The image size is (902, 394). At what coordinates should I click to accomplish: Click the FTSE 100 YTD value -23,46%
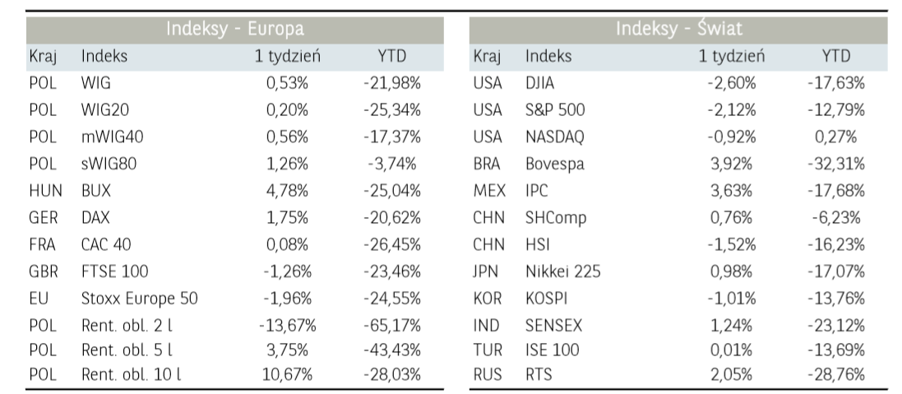391,270
